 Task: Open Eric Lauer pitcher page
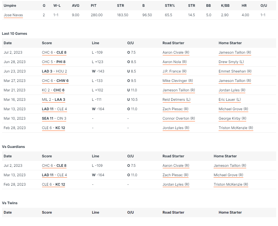click(229, 100)
